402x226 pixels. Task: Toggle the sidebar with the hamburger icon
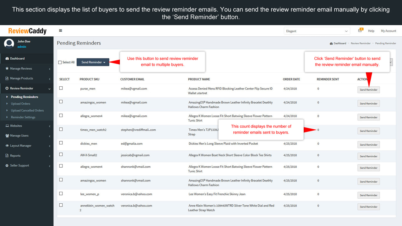(x=60, y=30)
